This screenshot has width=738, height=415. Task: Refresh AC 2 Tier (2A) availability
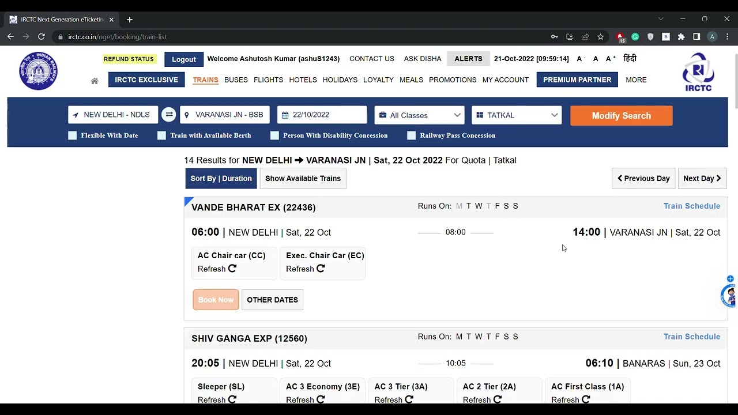coord(497,399)
